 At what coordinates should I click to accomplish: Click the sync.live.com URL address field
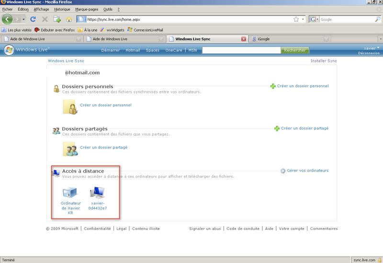pos(189,19)
